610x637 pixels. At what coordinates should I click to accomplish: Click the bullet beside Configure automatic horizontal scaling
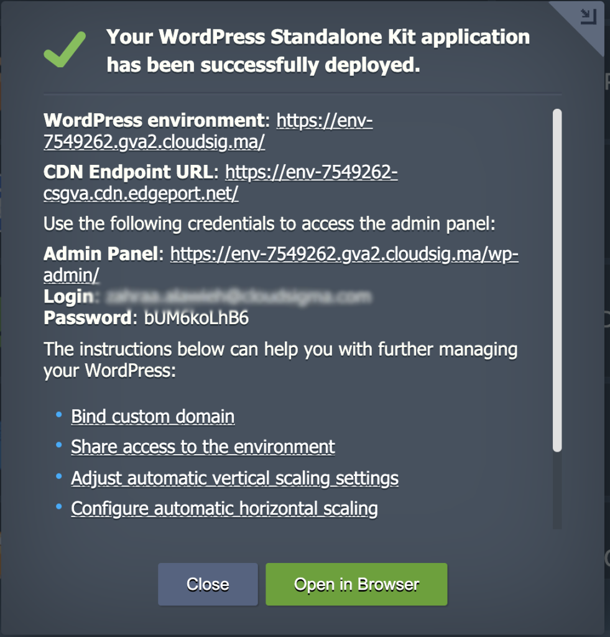(x=60, y=508)
